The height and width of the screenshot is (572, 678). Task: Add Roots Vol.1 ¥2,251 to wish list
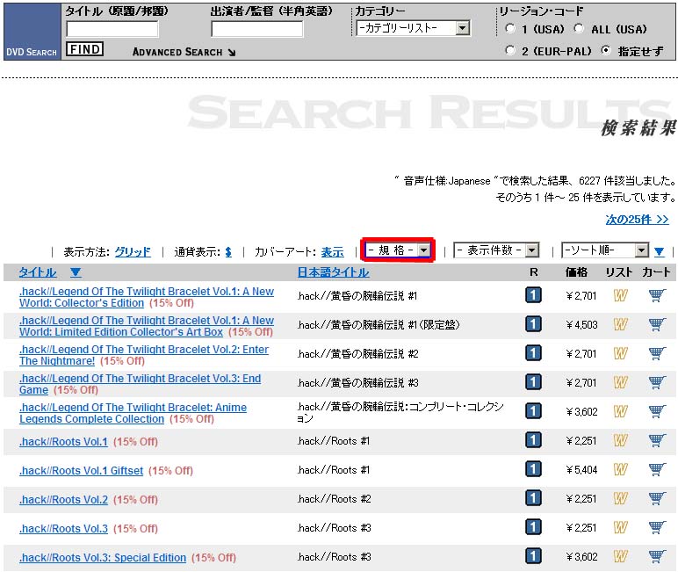(620, 440)
